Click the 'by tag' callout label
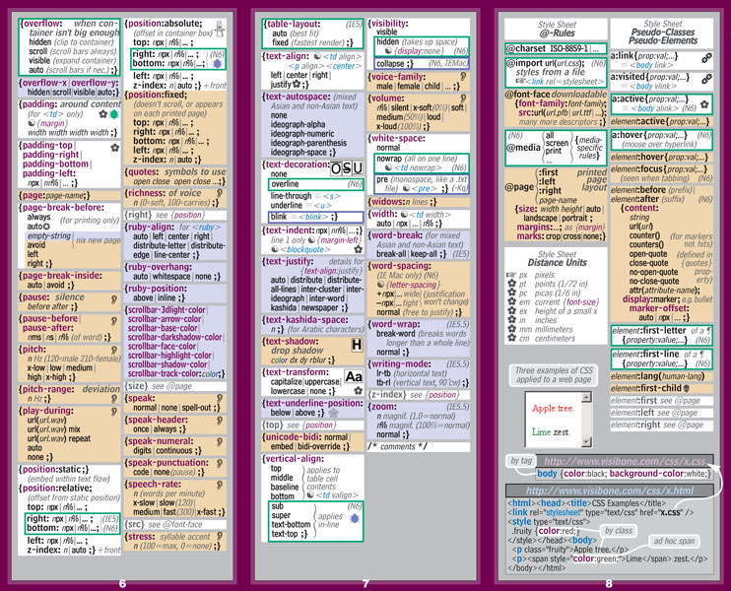Screen dimensions: 731x591 pyautogui.click(x=521, y=461)
